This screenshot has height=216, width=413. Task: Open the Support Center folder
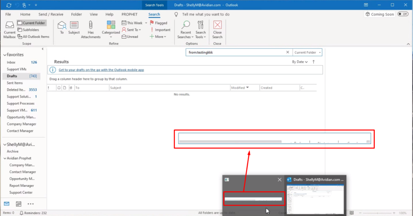22,192
